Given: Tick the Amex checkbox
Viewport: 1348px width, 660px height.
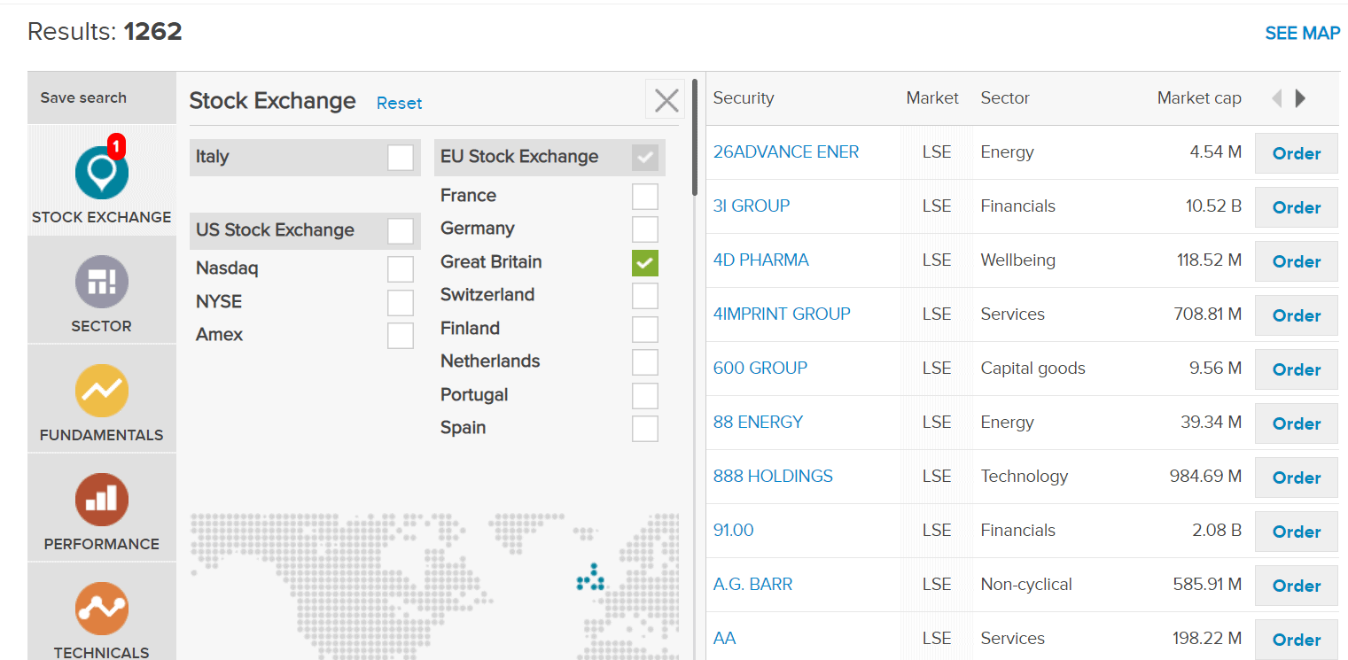Looking at the screenshot, I should (401, 336).
